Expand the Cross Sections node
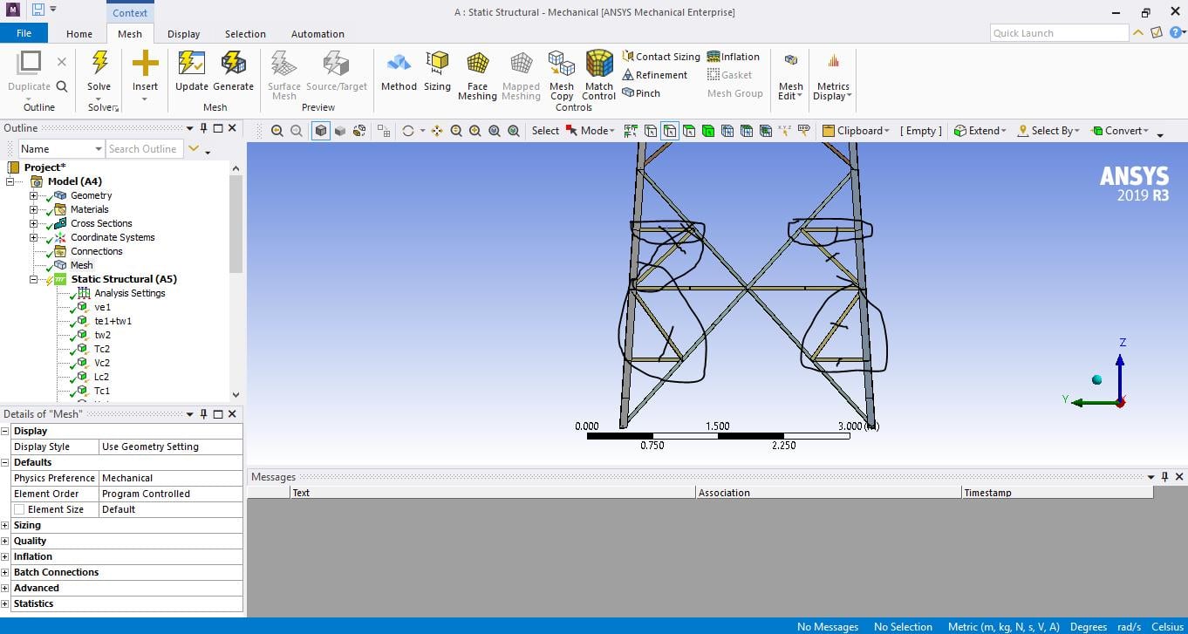Viewport: 1188px width, 634px height. [33, 223]
